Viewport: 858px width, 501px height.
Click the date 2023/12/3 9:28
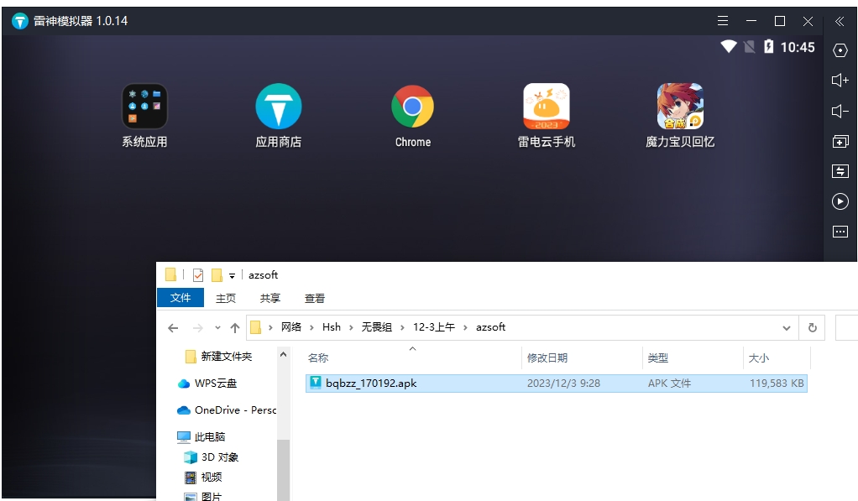click(x=563, y=384)
